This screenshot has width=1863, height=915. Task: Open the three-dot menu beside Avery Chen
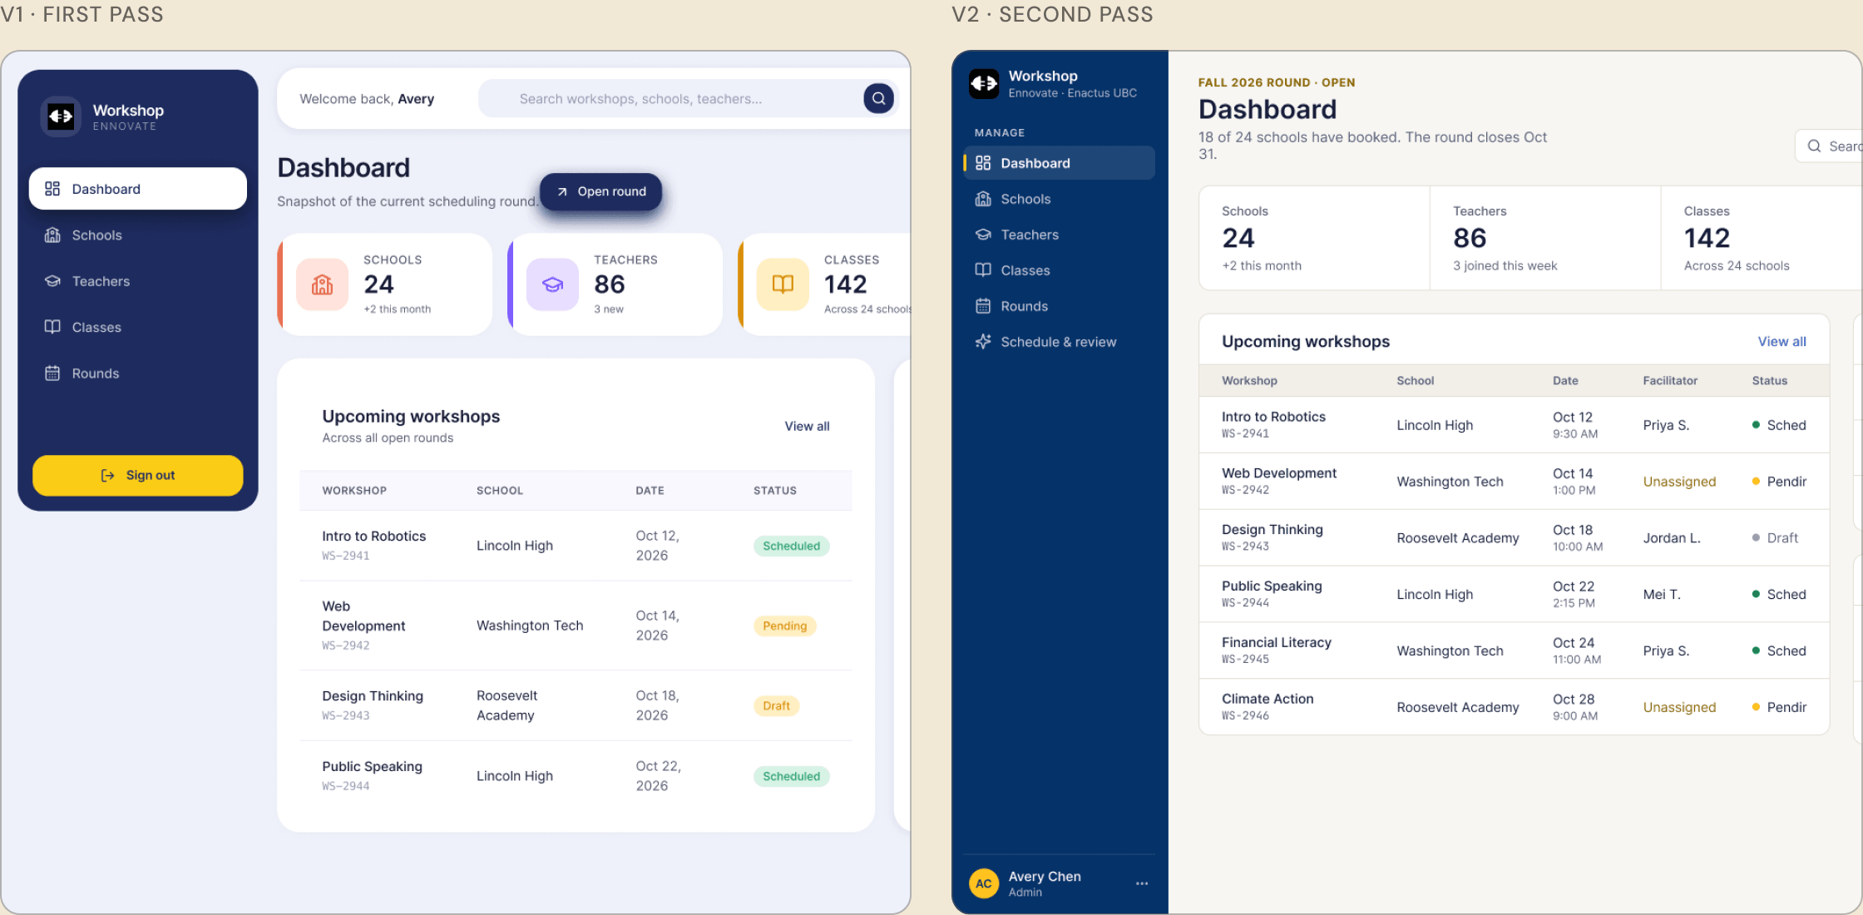pyautogui.click(x=1142, y=883)
